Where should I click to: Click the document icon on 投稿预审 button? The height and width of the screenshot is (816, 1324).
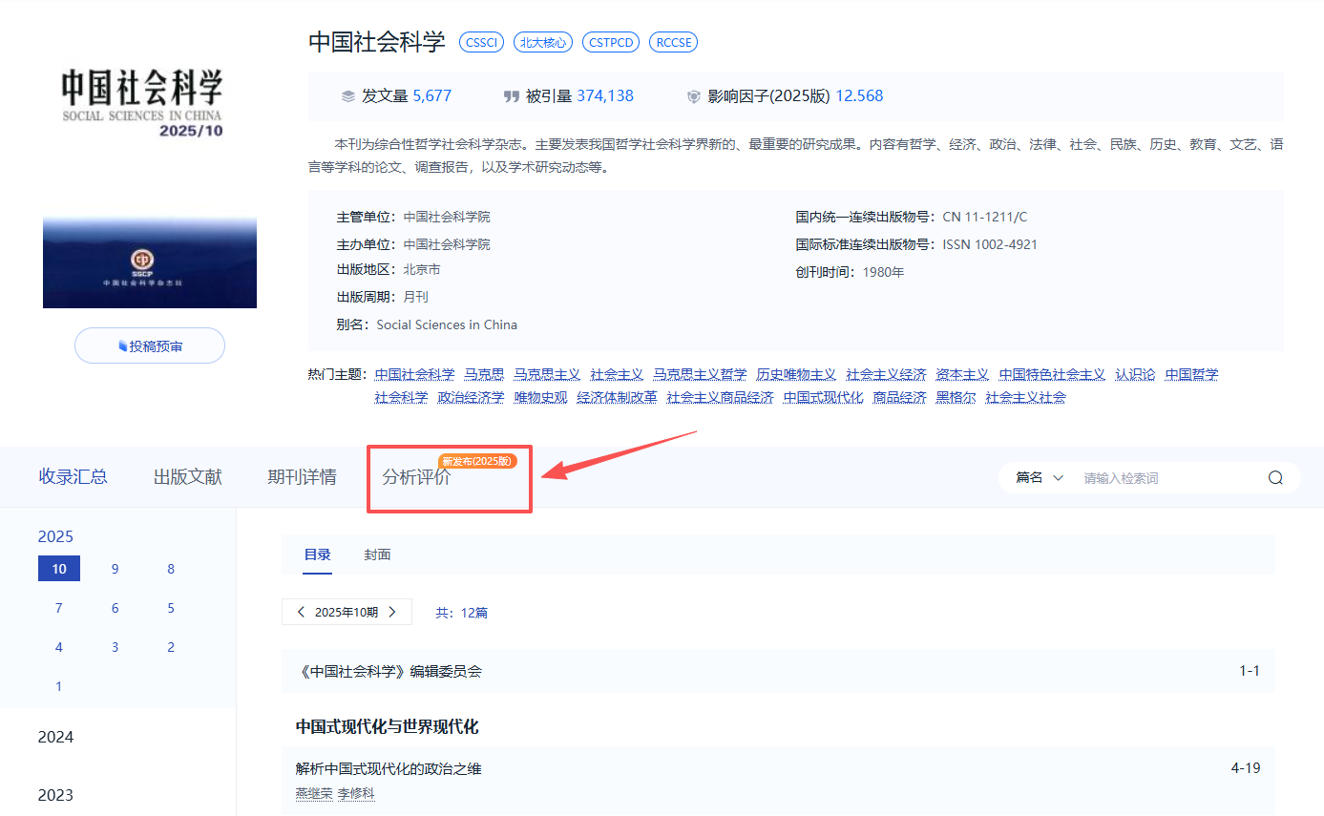coord(124,345)
